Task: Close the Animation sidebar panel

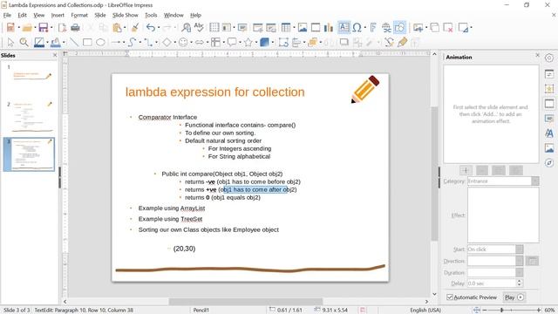Action: tap(537, 55)
